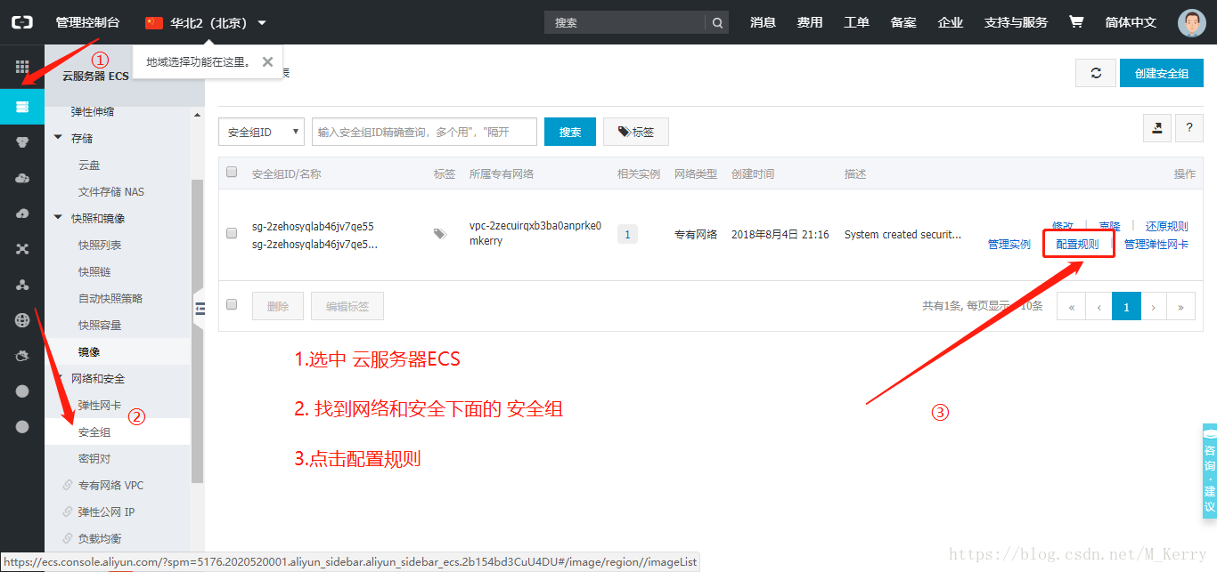Switch language via 简体中文
The image size is (1217, 572).
click(1131, 22)
